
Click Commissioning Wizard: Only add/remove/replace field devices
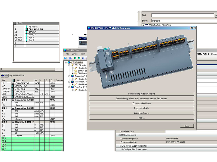[142, 99]
